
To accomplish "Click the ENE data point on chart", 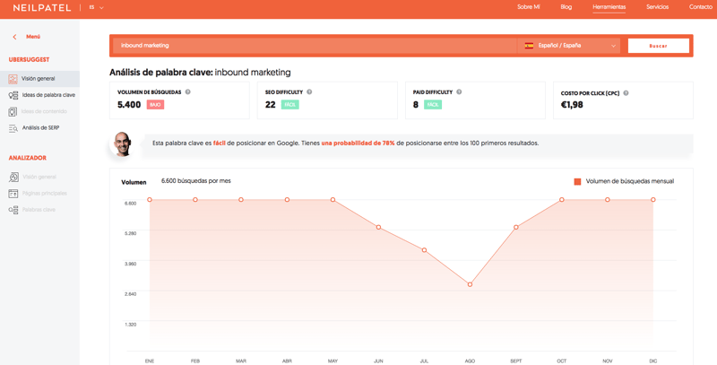I will (x=150, y=200).
